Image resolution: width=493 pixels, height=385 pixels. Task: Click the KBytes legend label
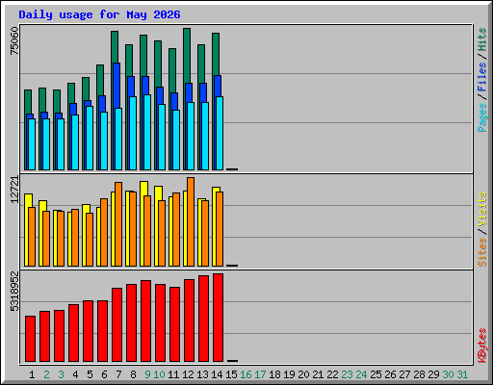(x=482, y=346)
